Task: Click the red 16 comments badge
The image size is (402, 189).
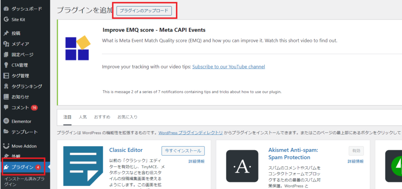Action: point(35,107)
